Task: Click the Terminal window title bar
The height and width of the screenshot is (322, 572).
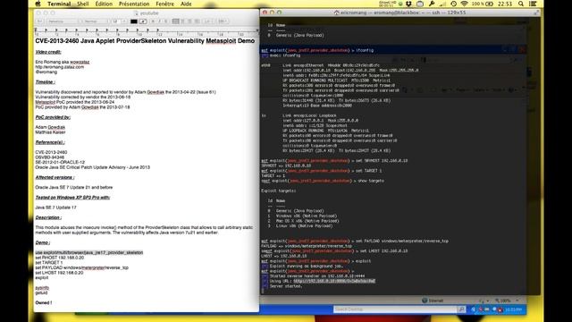Action: tap(400, 13)
